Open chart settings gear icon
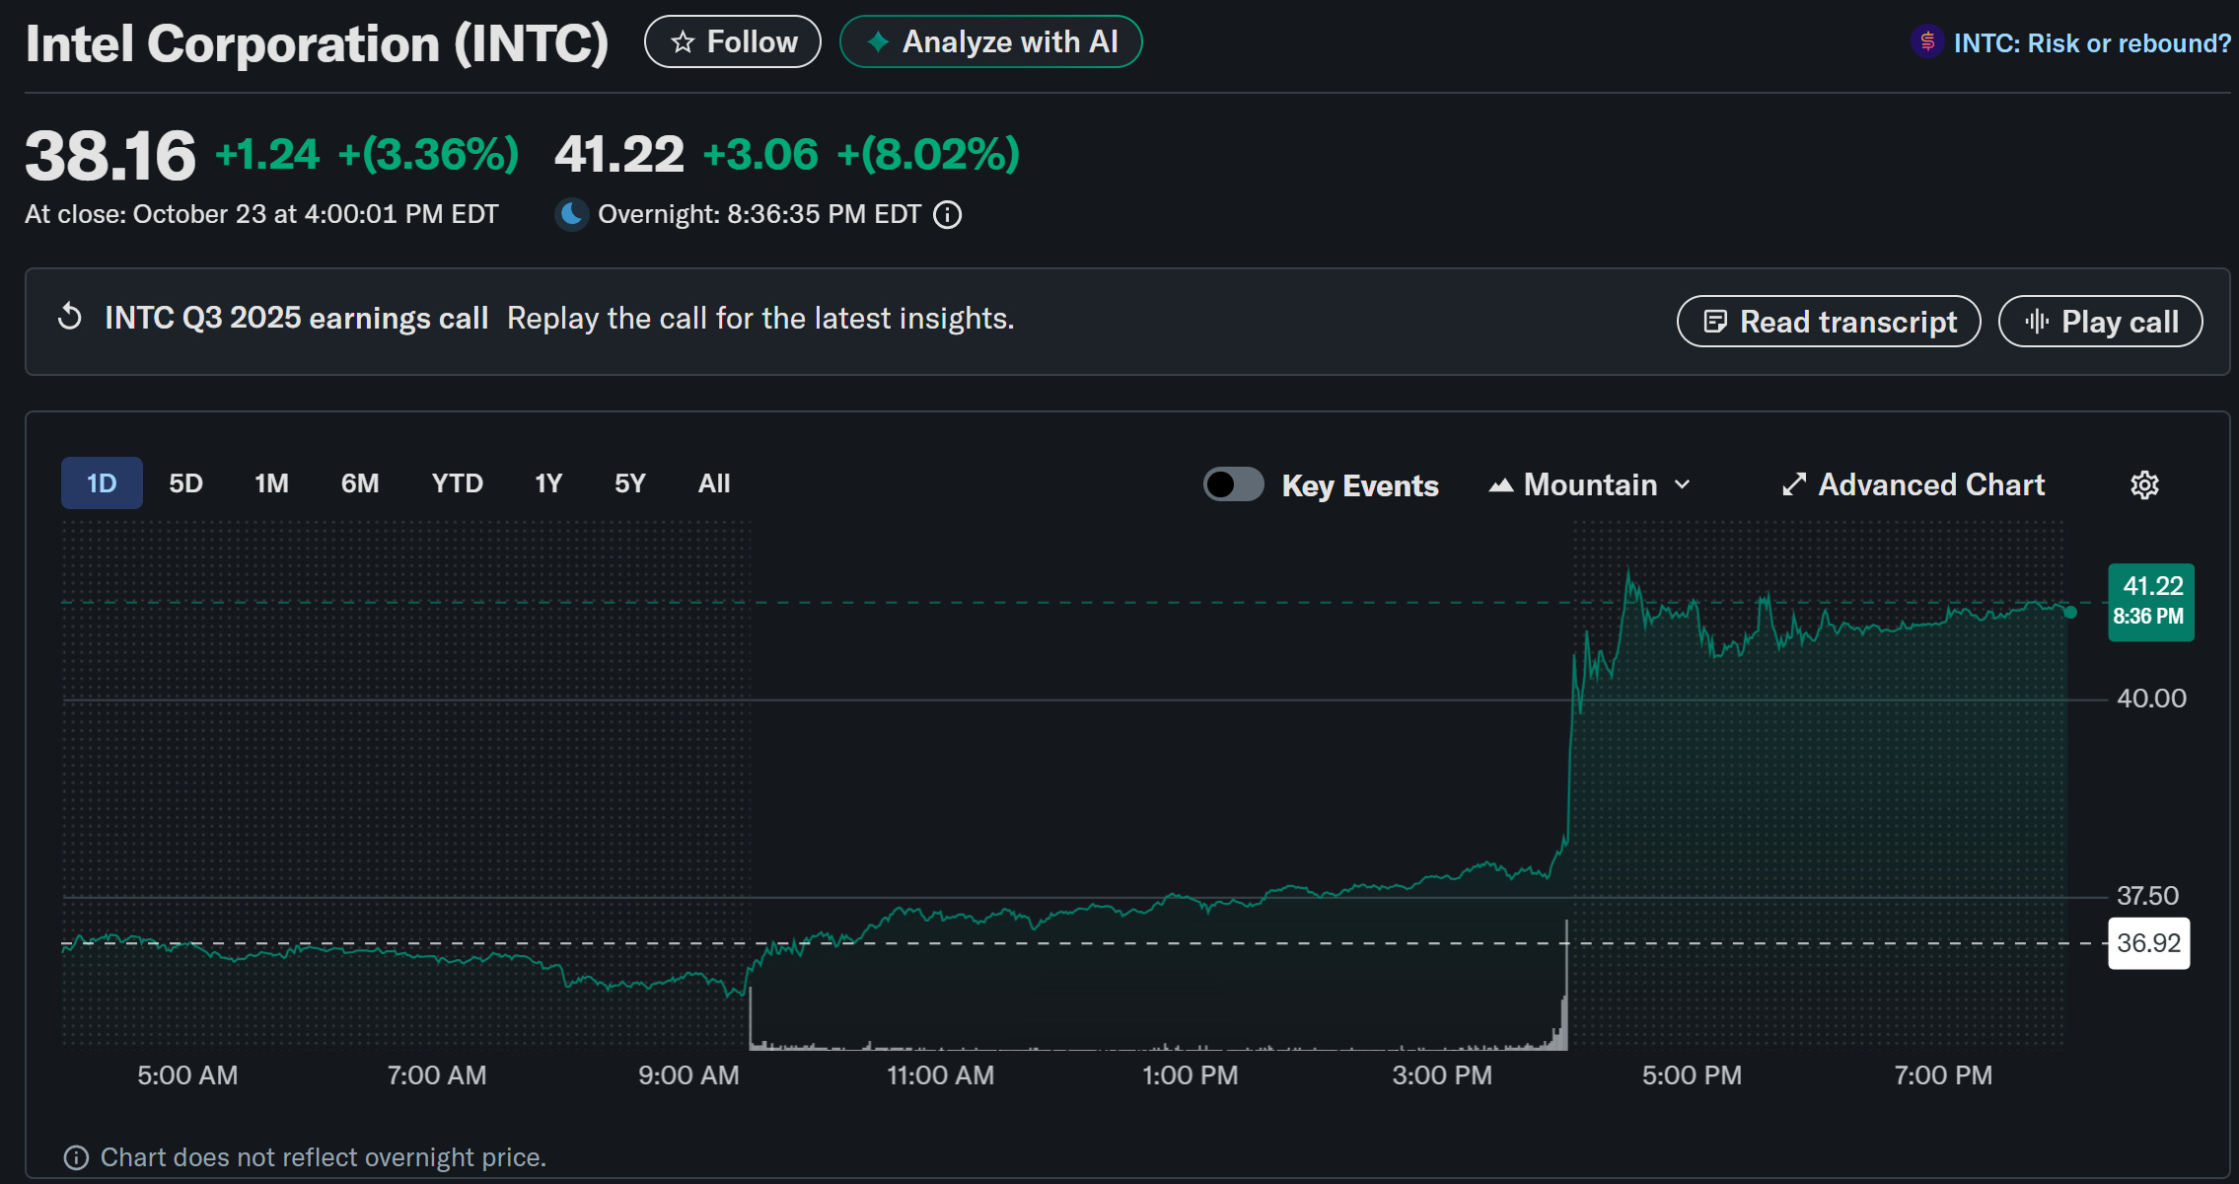This screenshot has width=2239, height=1184. point(2144,484)
